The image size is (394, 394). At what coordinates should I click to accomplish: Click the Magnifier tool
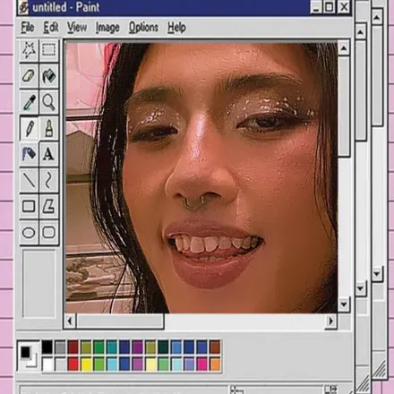[x=48, y=102]
